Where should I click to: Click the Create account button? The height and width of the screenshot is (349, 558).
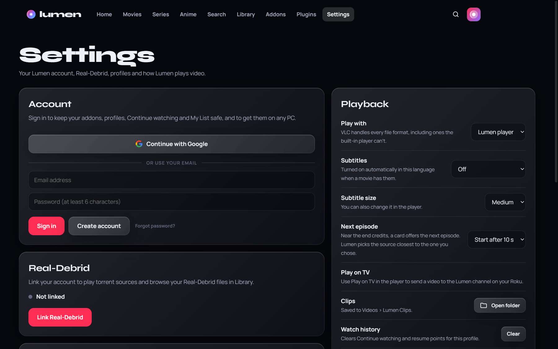point(99,226)
